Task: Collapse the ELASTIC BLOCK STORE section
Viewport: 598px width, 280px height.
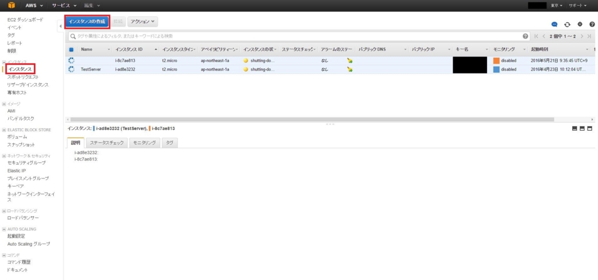Action: (x=4, y=130)
